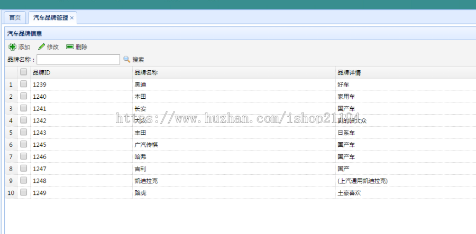This screenshot has height=234, width=476.
Task: Click the magnifier 搜索 icon
Action: tap(126, 59)
